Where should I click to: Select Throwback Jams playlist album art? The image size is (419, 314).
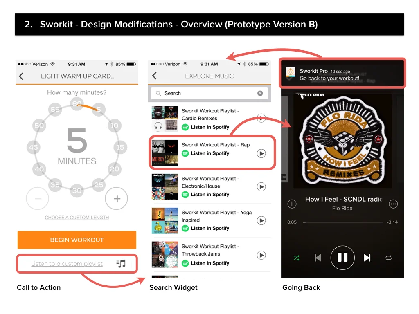[x=164, y=254]
